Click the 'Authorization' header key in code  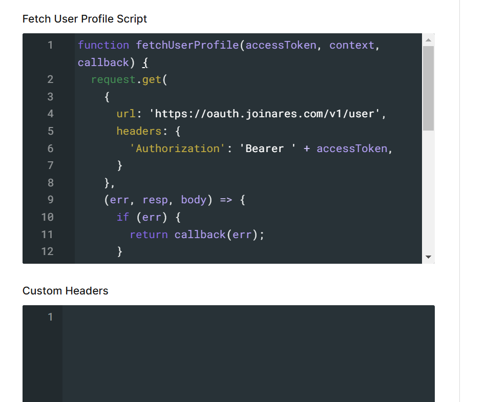(177, 149)
